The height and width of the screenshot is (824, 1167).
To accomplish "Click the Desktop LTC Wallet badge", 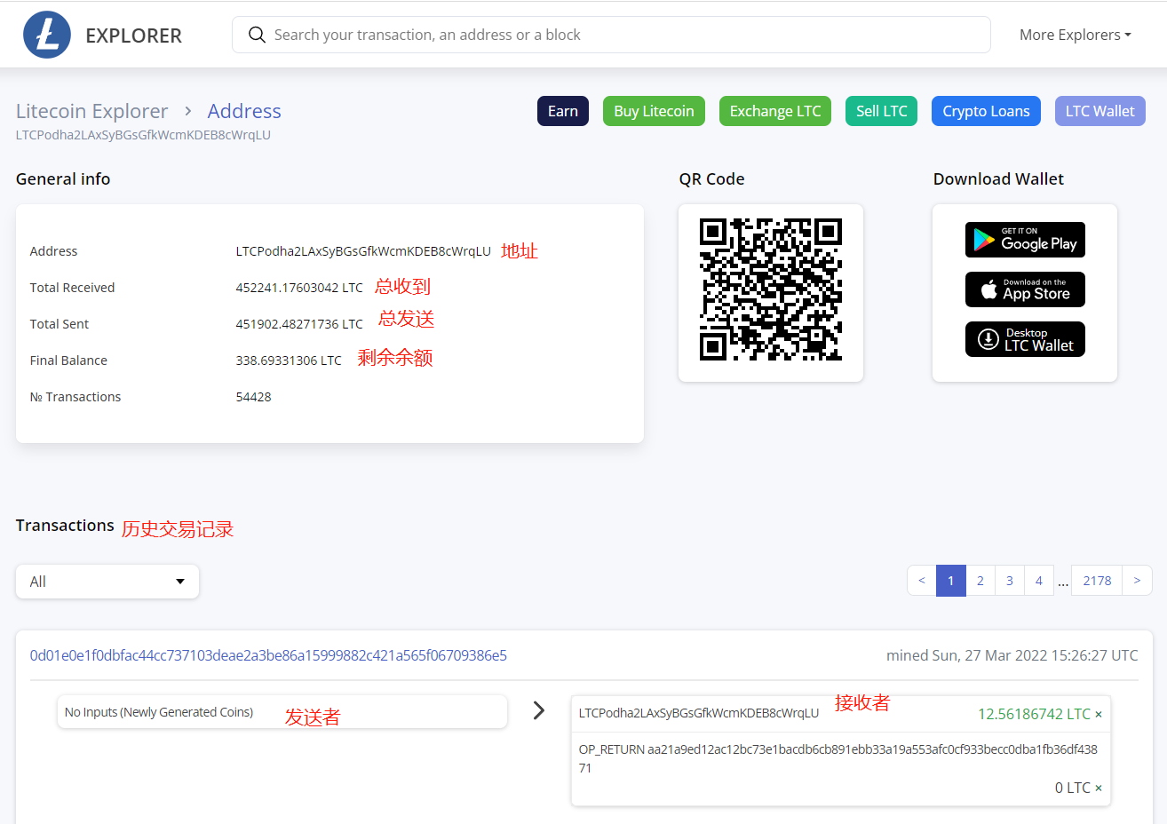I will [x=1024, y=339].
